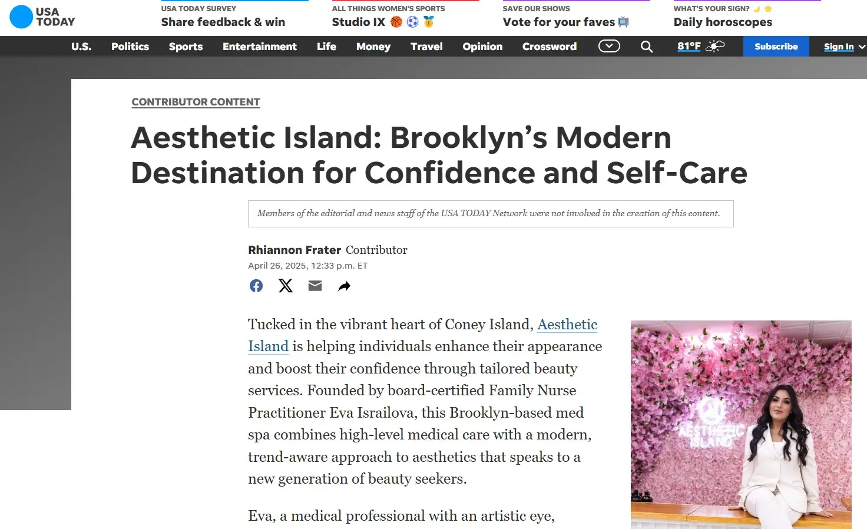The image size is (867, 529).
Task: Select the Crossword menu item
Action: point(549,46)
